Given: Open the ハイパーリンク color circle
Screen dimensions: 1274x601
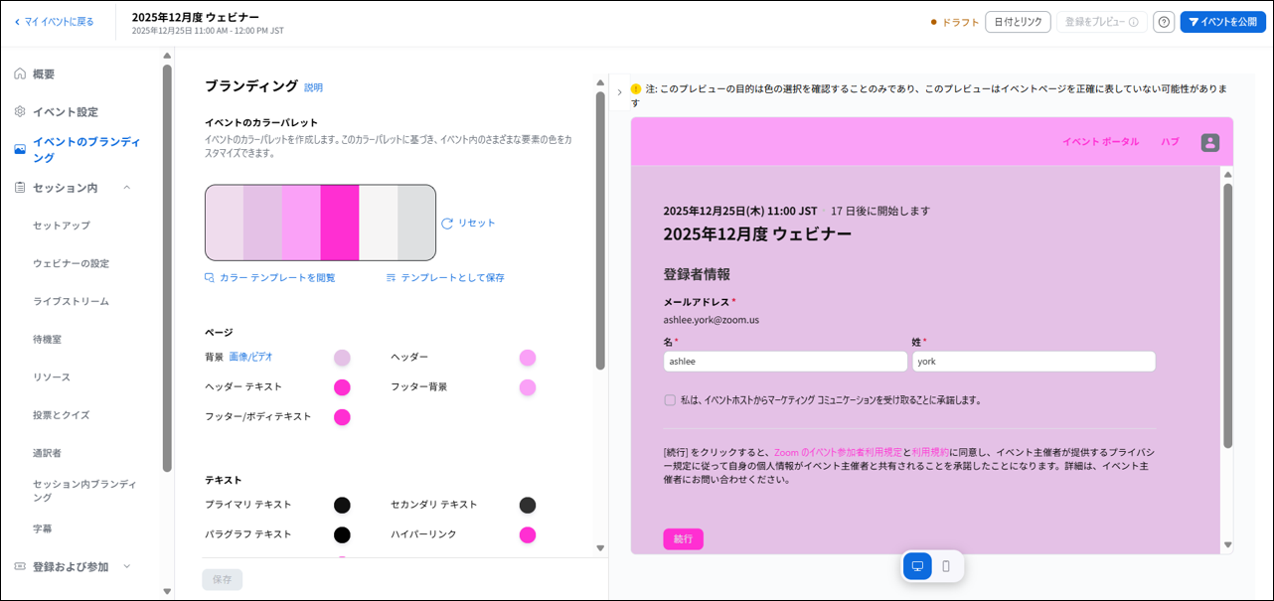Looking at the screenshot, I should point(528,534).
